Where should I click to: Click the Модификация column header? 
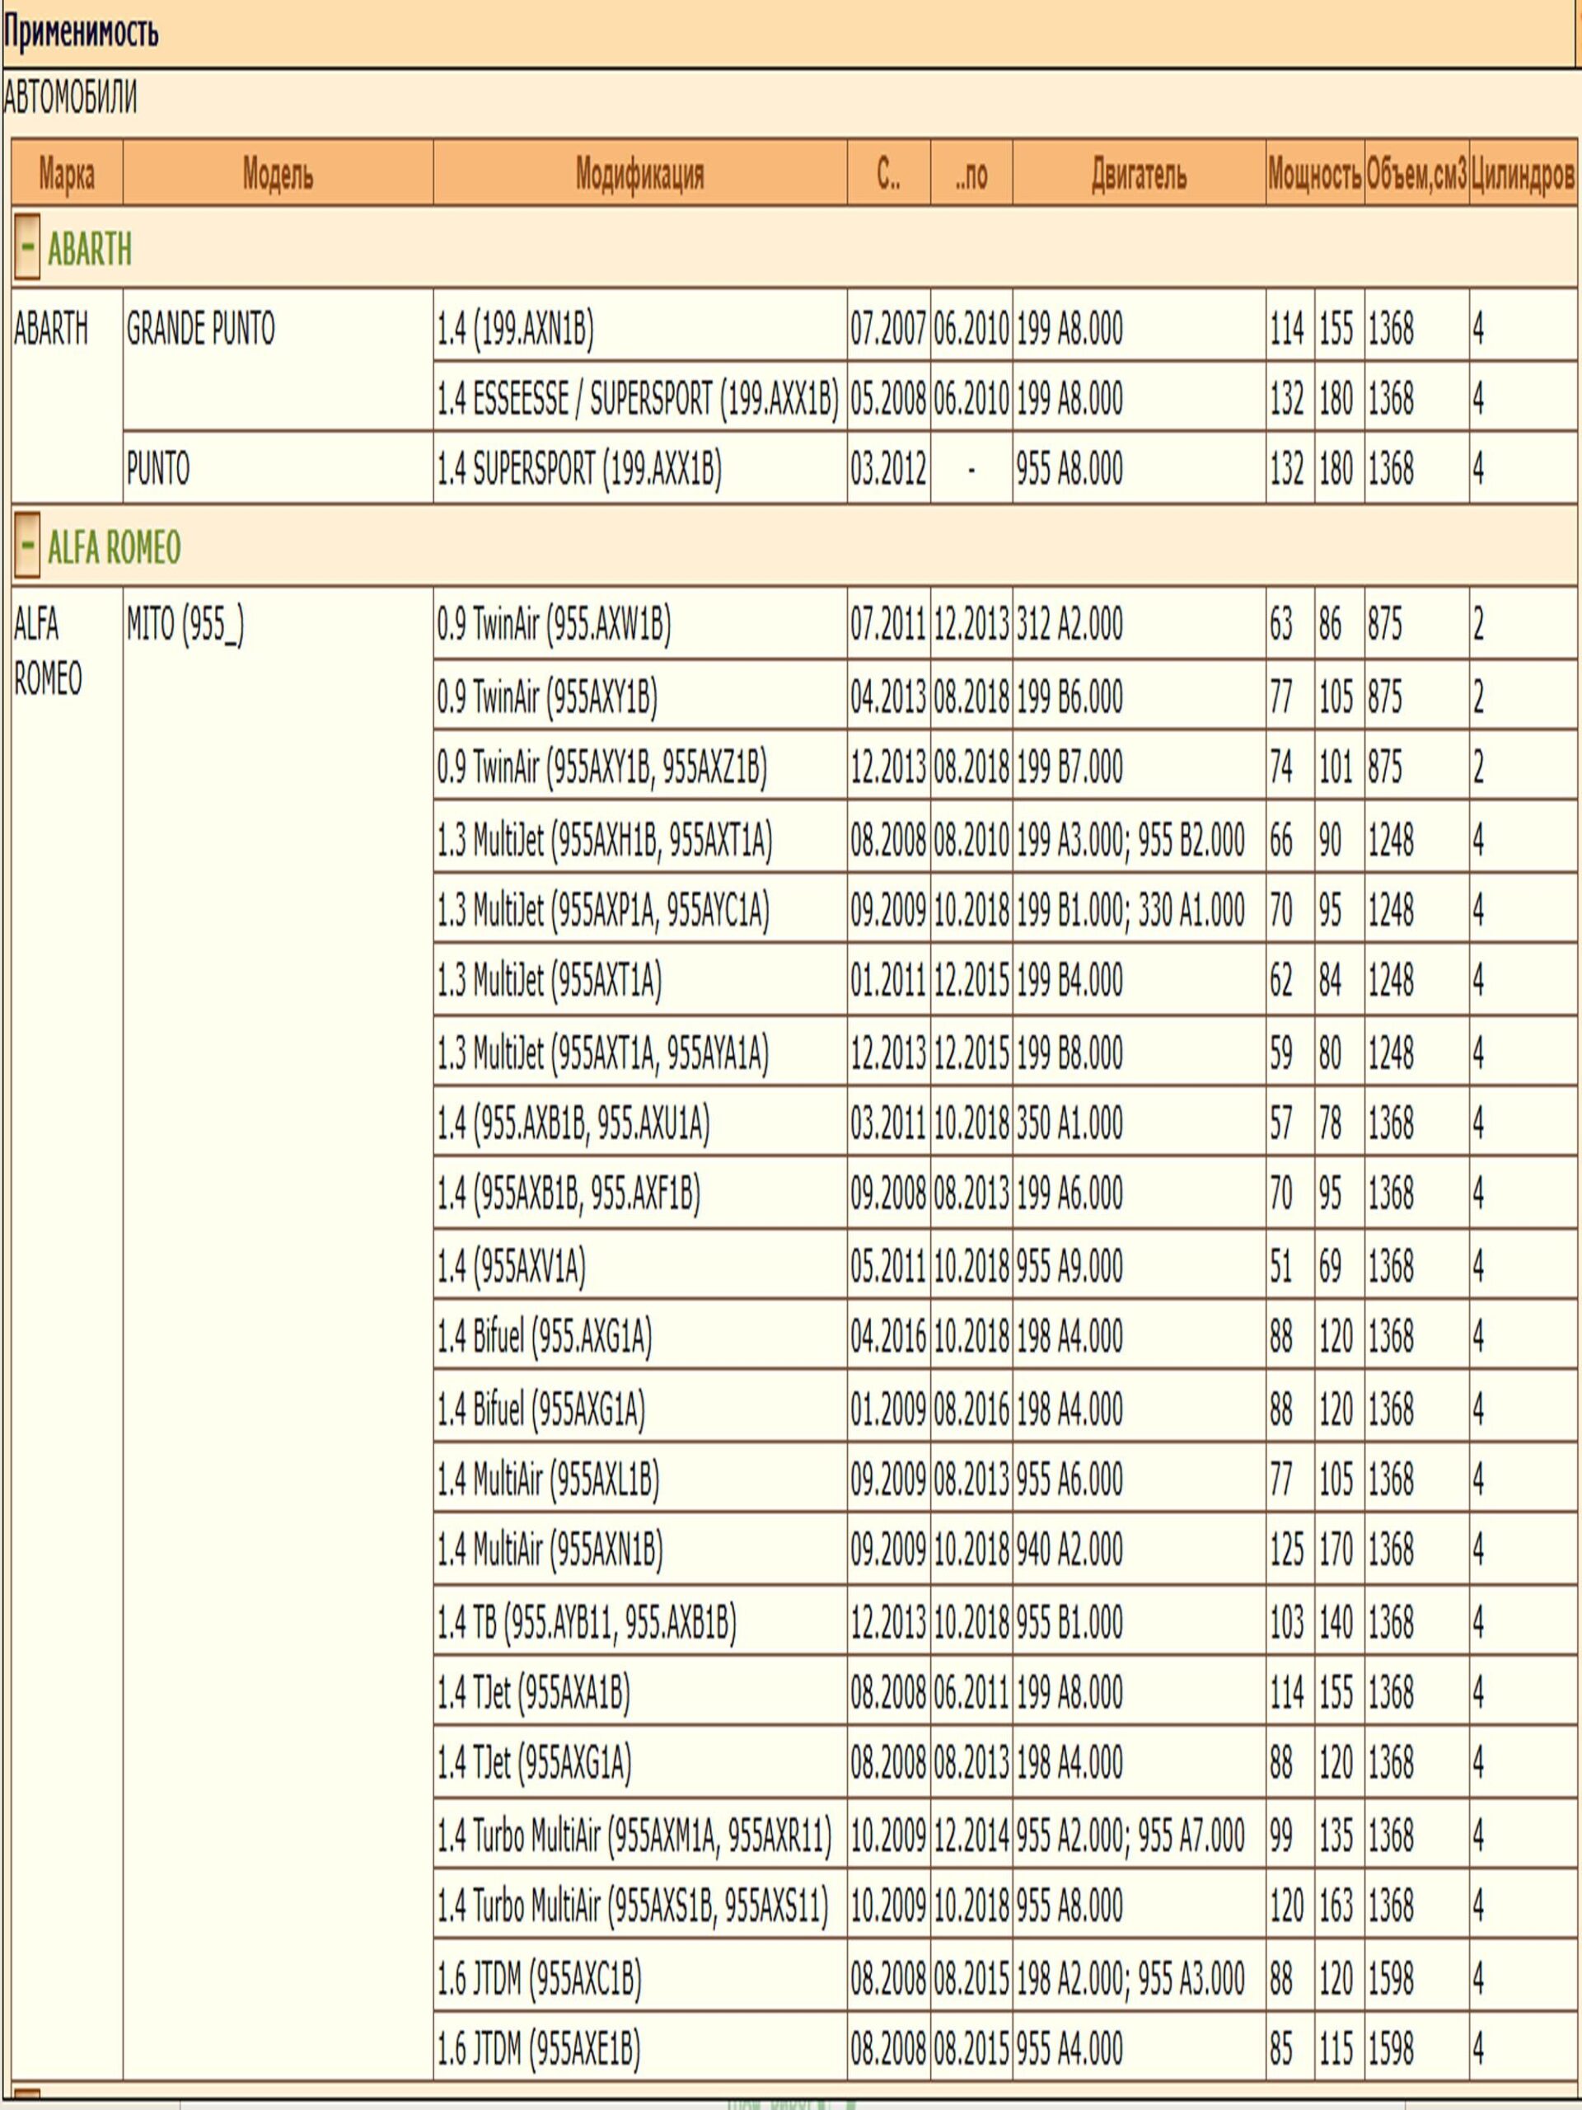click(x=640, y=176)
